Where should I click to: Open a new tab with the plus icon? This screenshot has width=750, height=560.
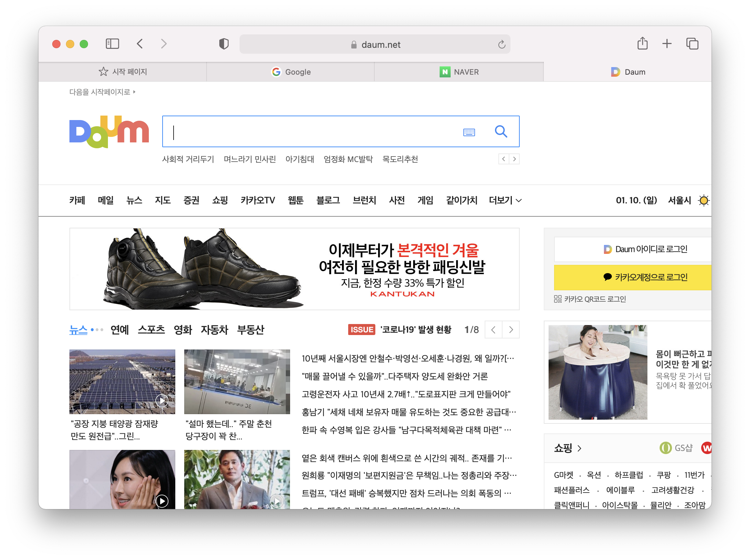(667, 44)
